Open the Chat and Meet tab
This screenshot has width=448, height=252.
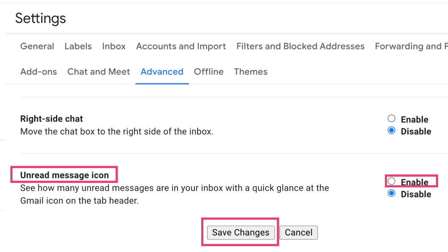coord(99,72)
